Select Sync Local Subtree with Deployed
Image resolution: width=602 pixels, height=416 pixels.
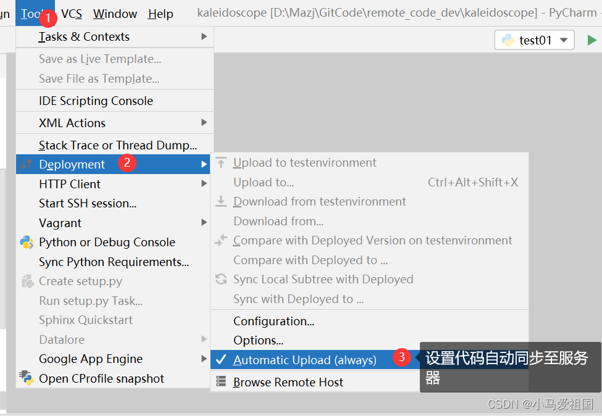point(369,279)
